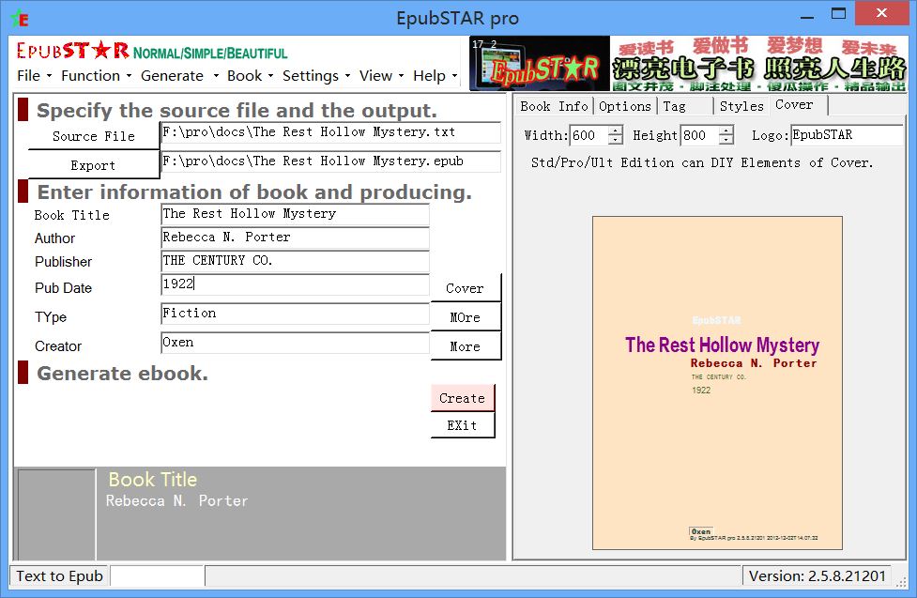Image resolution: width=917 pixels, height=598 pixels.
Task: Open the Help menu
Action: pos(435,76)
